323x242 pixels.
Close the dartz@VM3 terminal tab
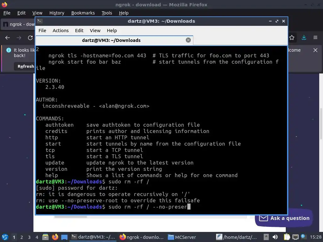point(188,40)
